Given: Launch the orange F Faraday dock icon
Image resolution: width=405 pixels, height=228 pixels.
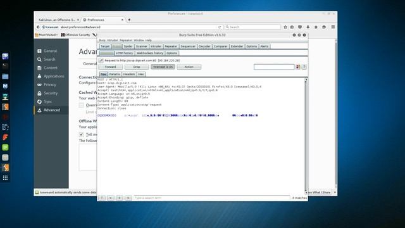Looking at the screenshot, I should [x=5, y=137].
